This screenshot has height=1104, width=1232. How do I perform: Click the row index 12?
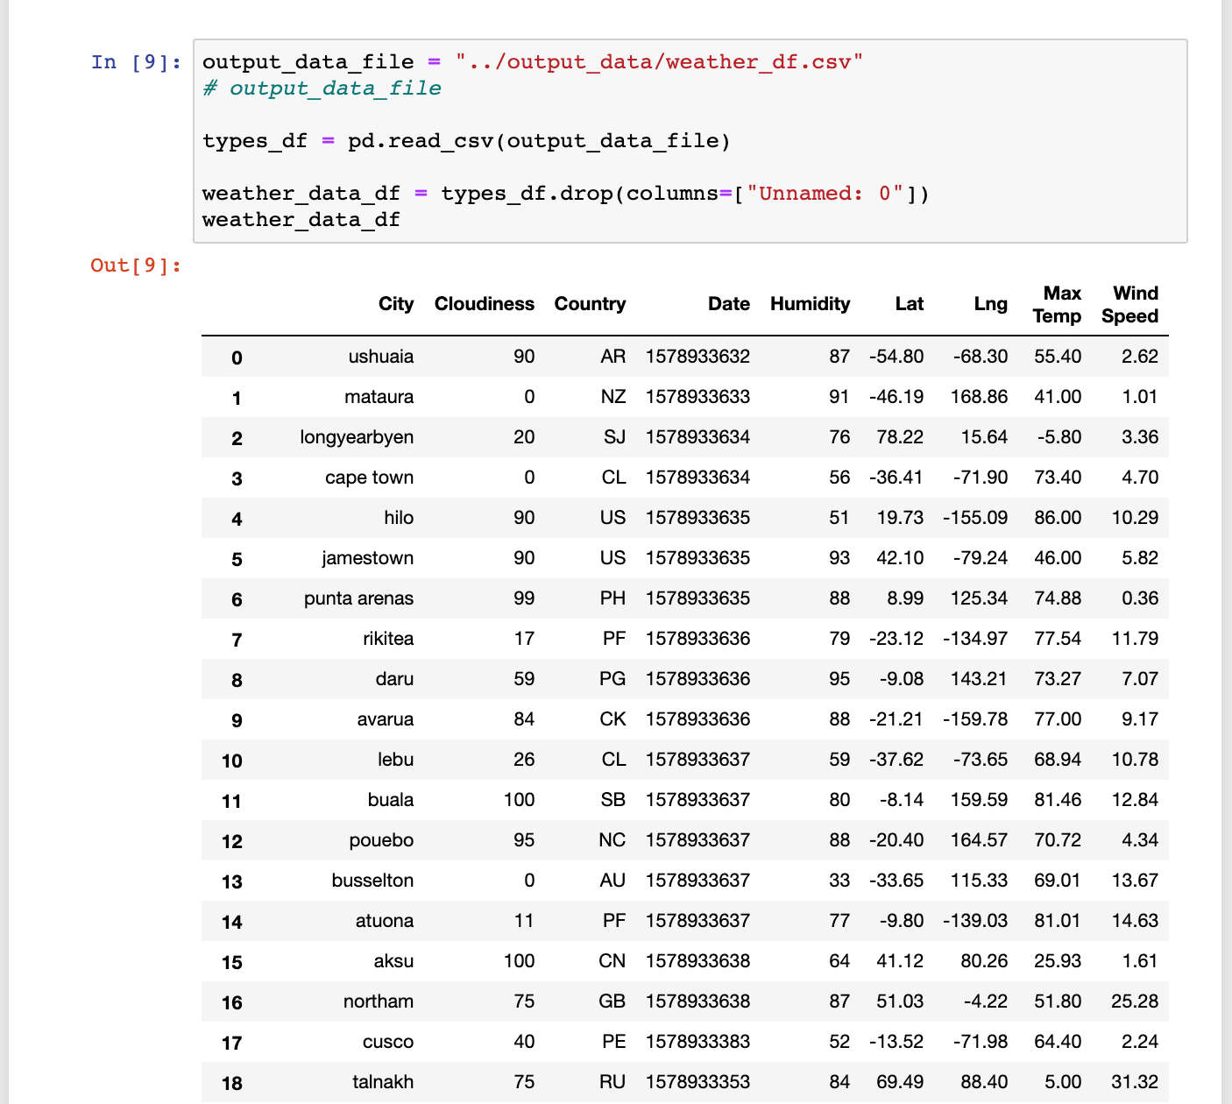[x=232, y=842]
